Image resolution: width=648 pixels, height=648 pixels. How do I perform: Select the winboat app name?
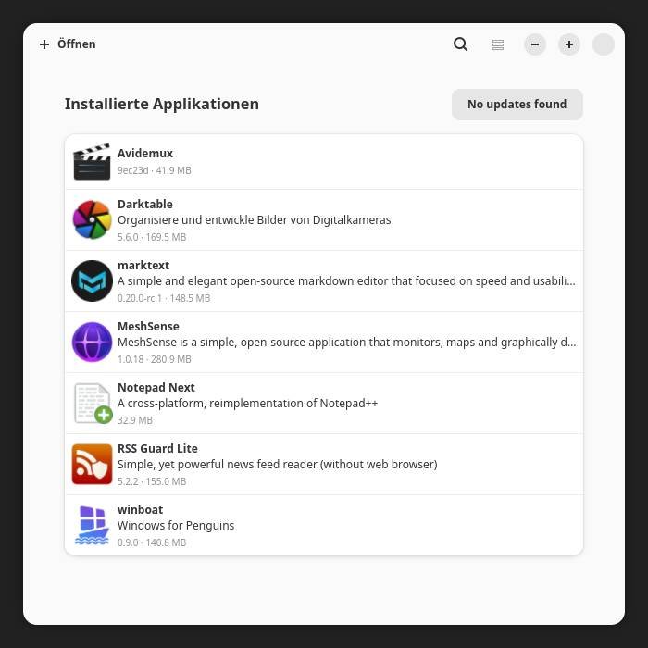pyautogui.click(x=140, y=510)
